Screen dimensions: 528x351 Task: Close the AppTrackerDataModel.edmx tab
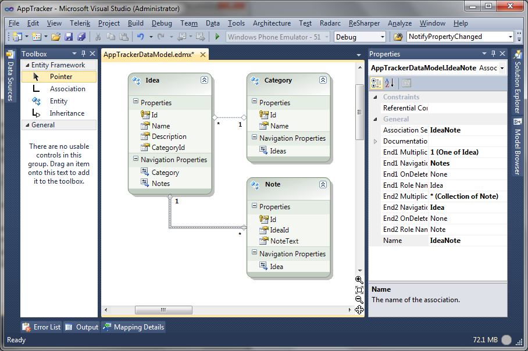[203, 55]
